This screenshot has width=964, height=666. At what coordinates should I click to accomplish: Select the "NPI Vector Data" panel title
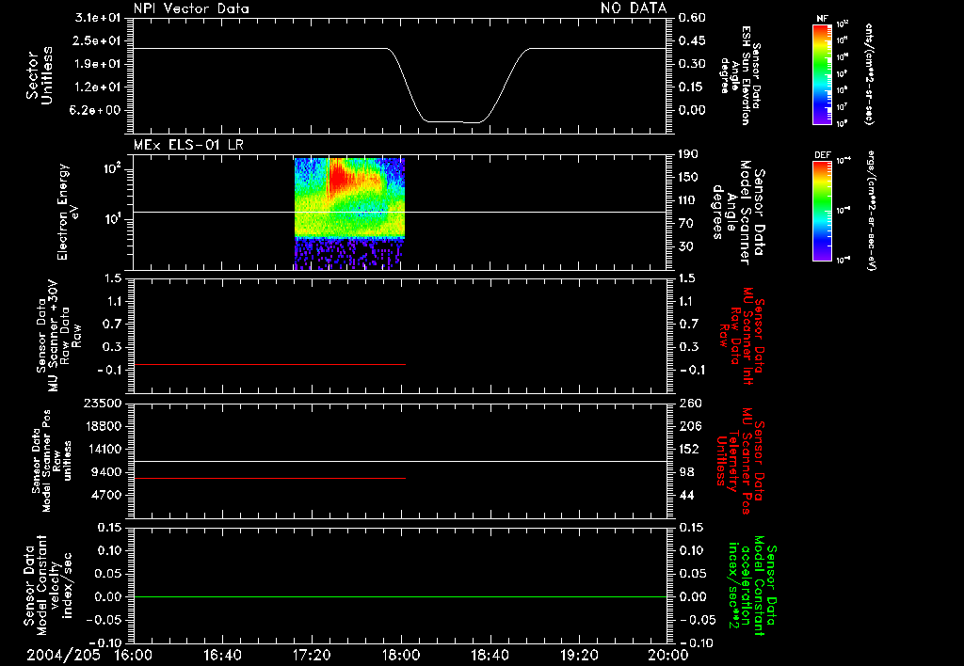[x=191, y=8]
